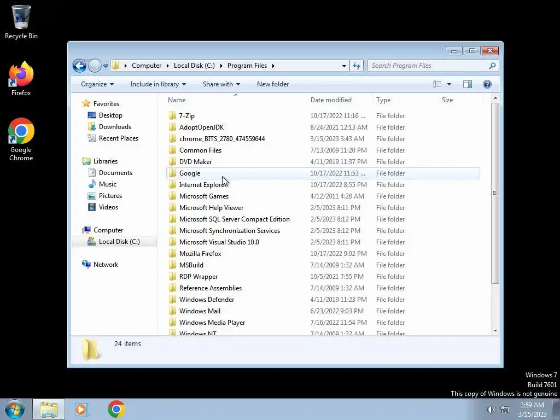Open the Pictures library
The height and width of the screenshot is (420, 560).
110,196
